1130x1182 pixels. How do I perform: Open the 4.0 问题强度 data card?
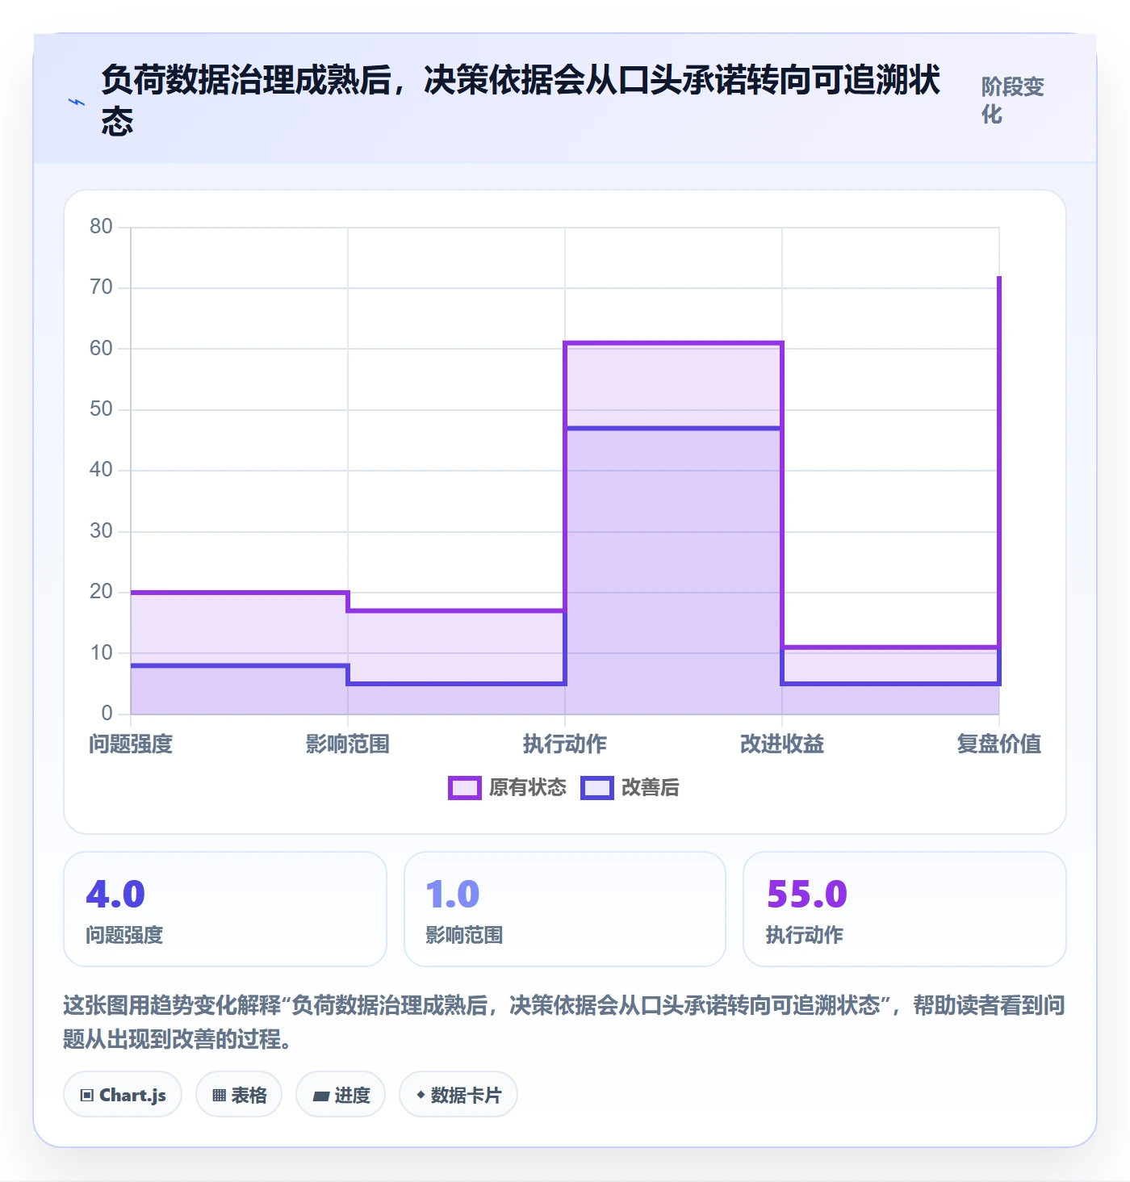pyautogui.click(x=225, y=909)
